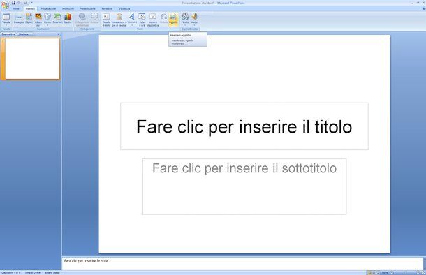This screenshot has height=275, width=426.
Task: Click the Simbolo omega icon
Action: tap(163, 17)
